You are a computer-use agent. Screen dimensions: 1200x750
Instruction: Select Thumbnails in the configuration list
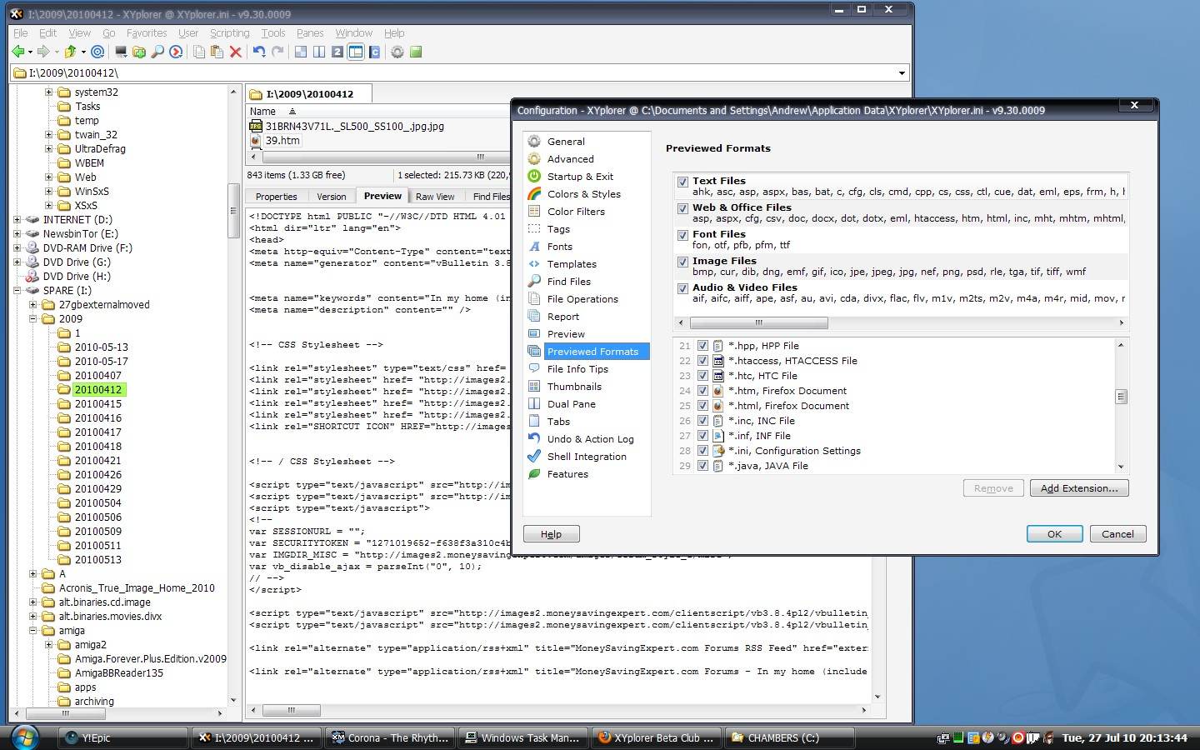point(574,387)
